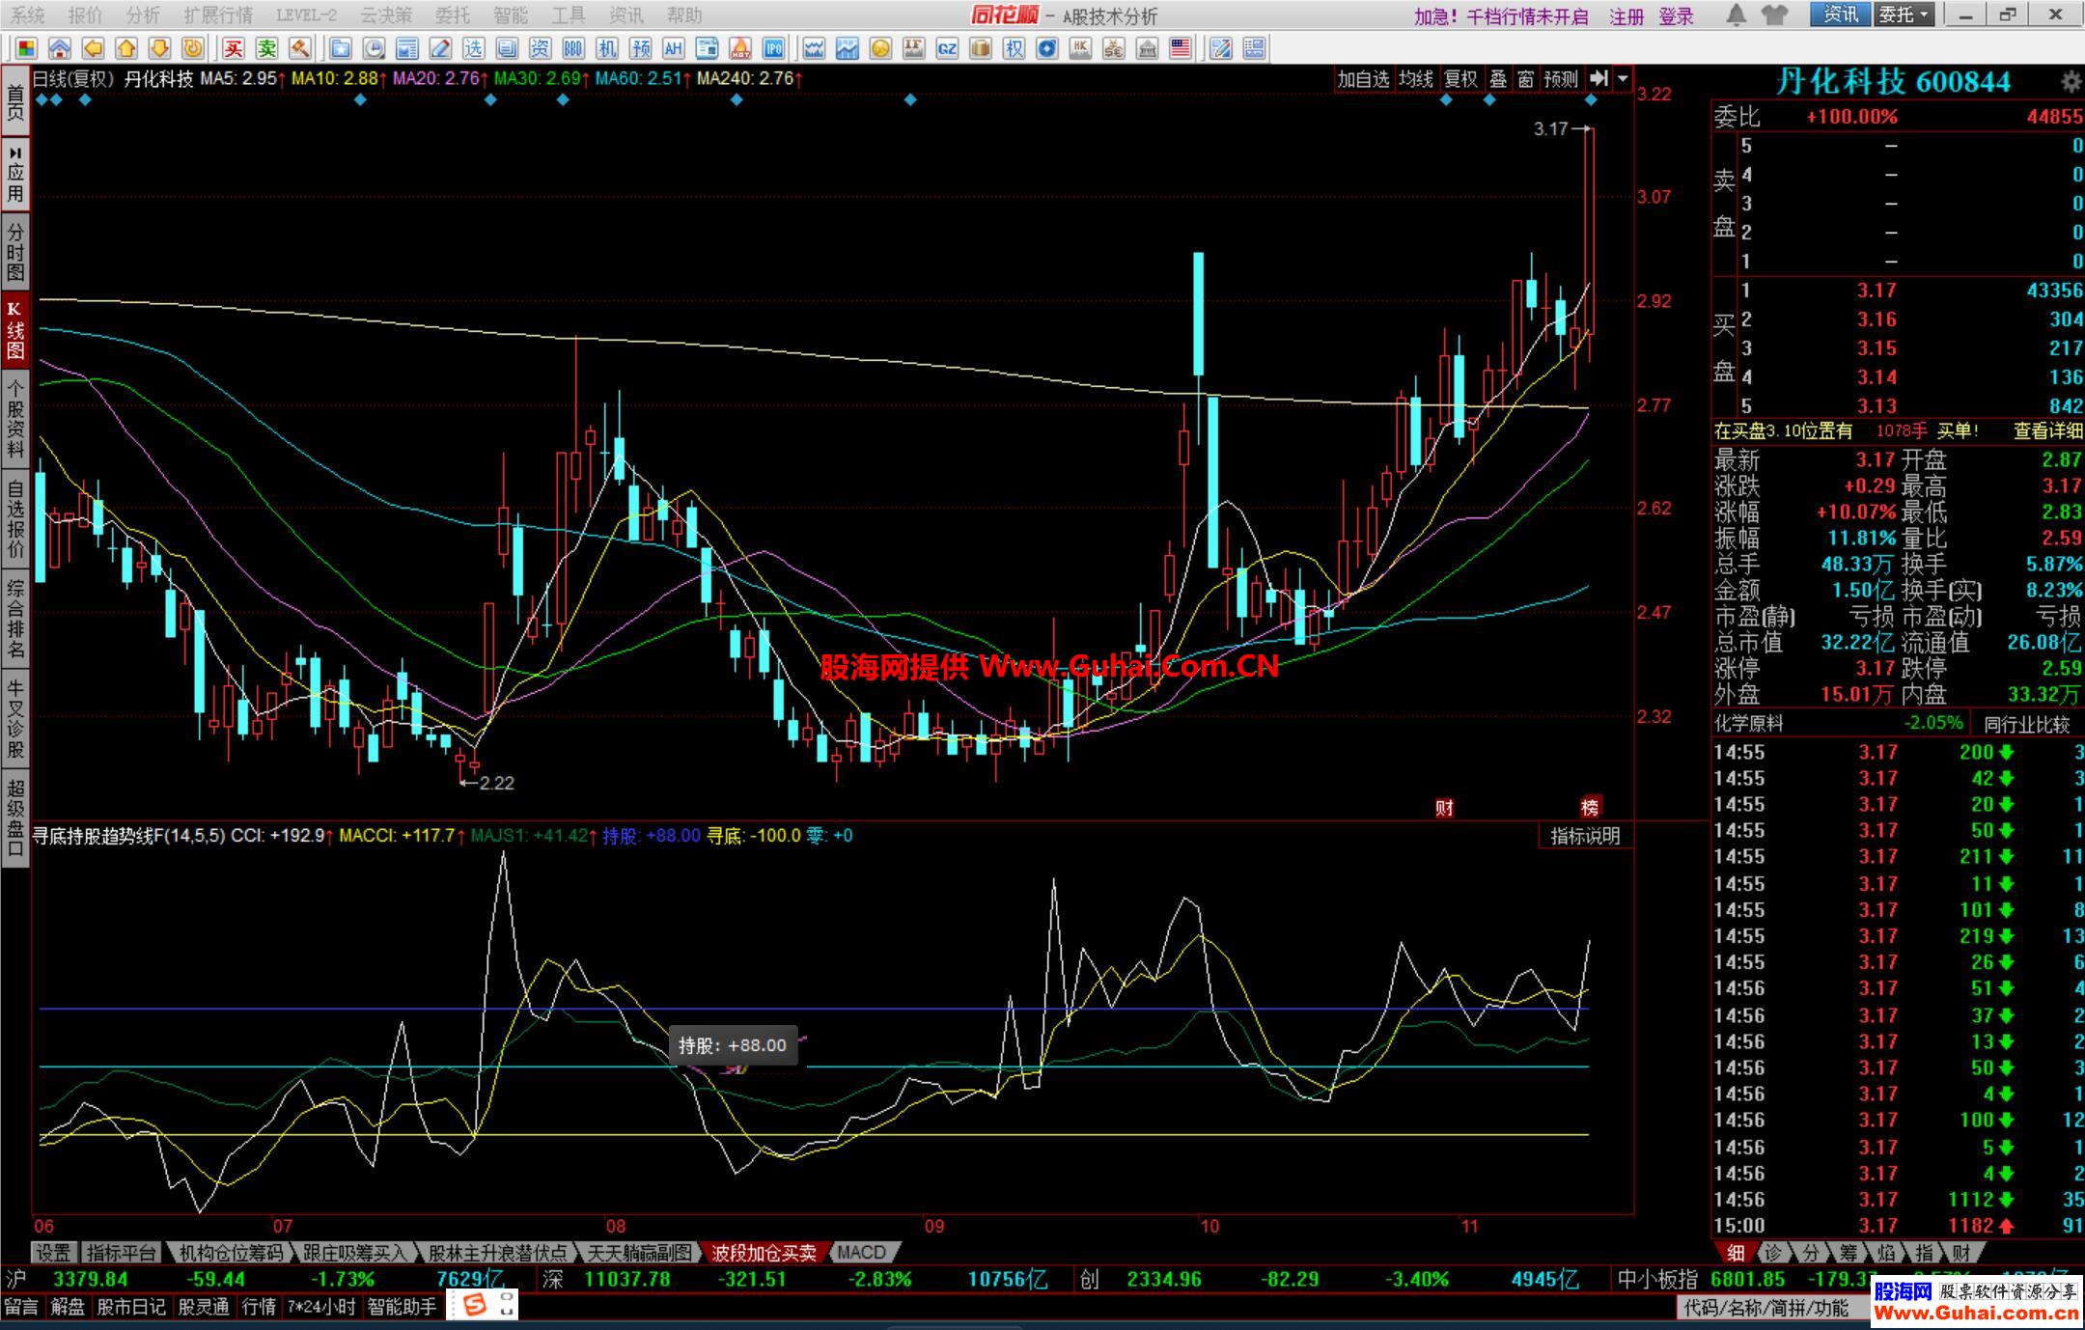2085x1330 pixels.
Task: Click the HOT flame toolbar icon
Action: tap(740, 48)
